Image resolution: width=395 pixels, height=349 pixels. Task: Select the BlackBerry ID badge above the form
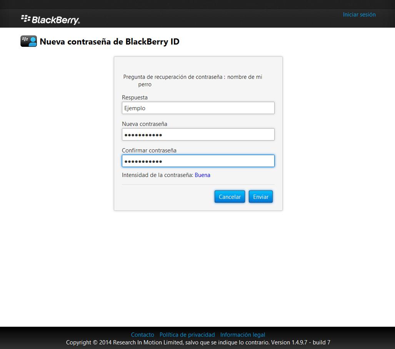point(28,41)
